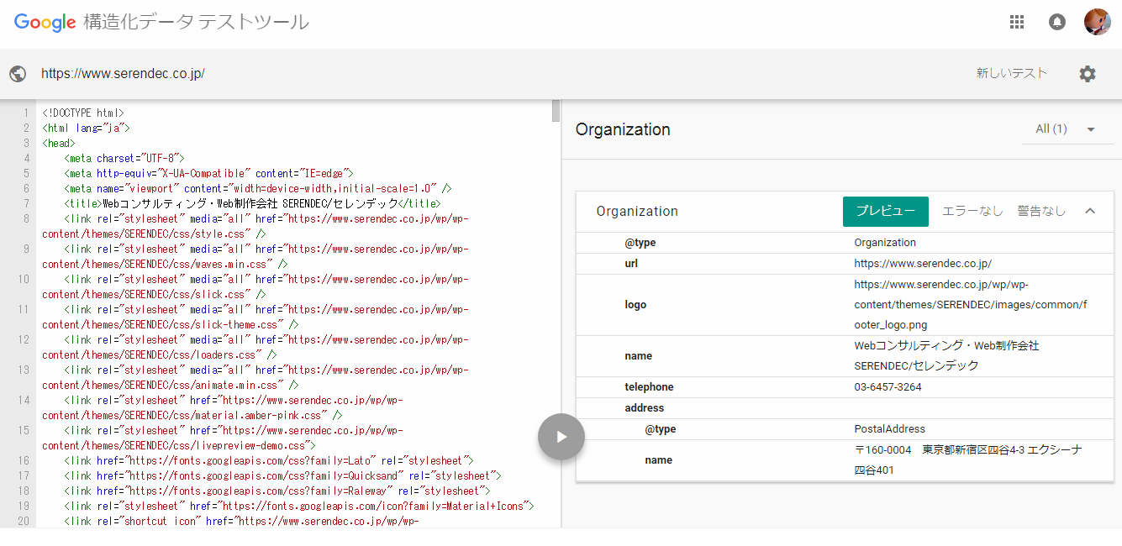Select the organization name value
Viewport: 1122px width, 546px height.
[947, 356]
